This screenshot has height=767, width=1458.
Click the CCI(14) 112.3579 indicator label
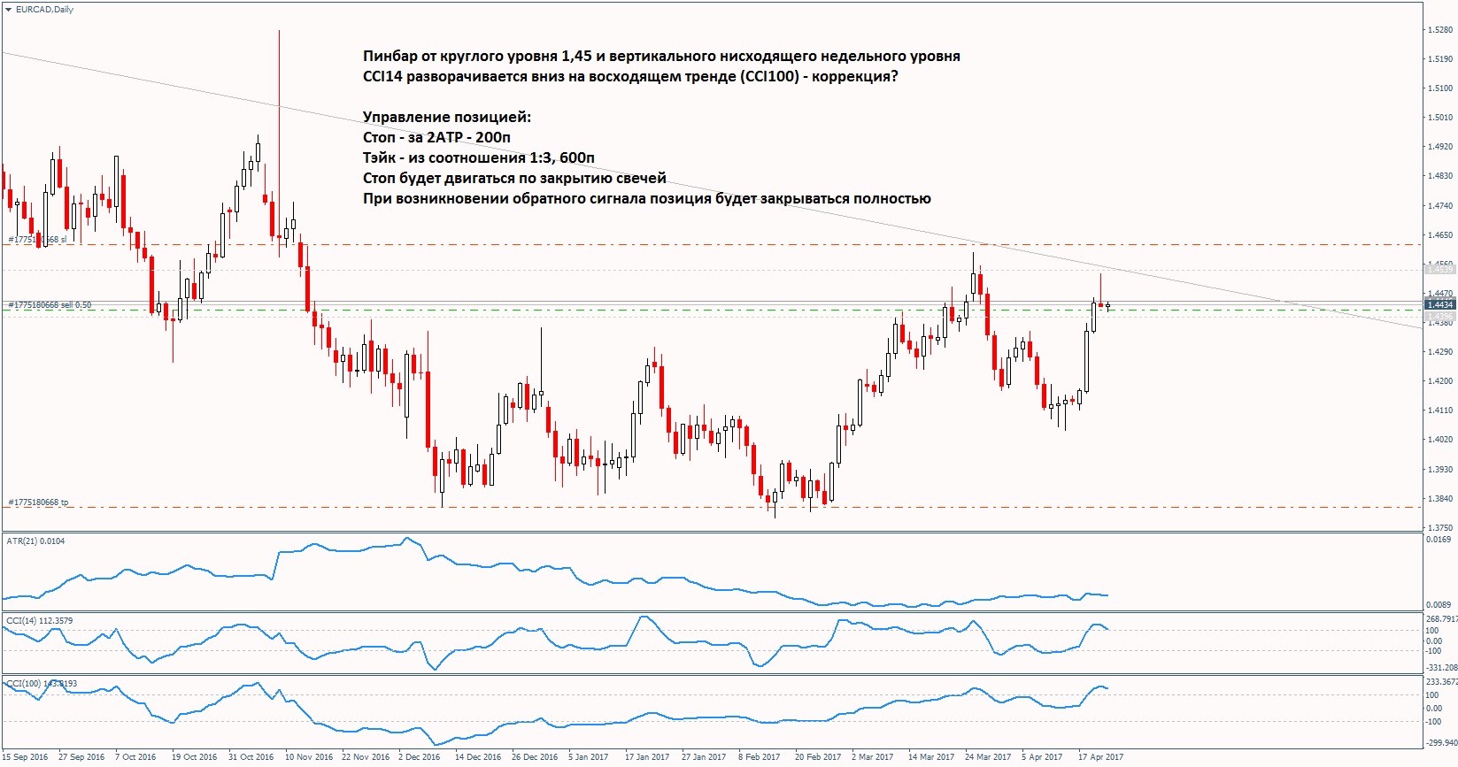click(x=40, y=620)
